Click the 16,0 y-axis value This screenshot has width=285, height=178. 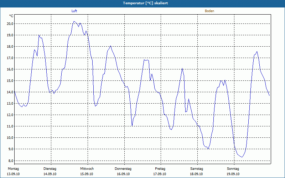tap(10, 69)
